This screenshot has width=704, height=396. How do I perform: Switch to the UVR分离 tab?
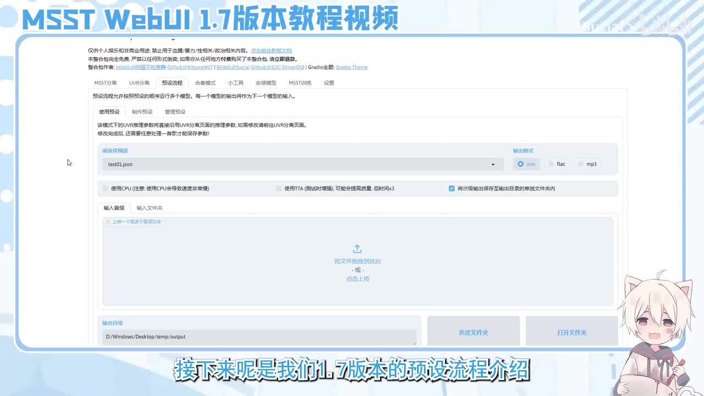pos(139,83)
